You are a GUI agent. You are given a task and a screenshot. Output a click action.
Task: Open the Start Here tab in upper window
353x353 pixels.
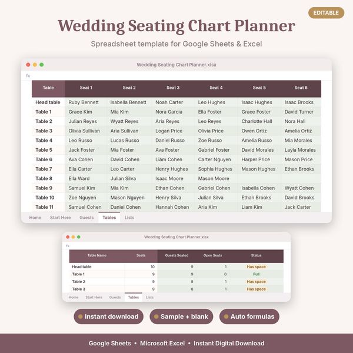(x=61, y=218)
